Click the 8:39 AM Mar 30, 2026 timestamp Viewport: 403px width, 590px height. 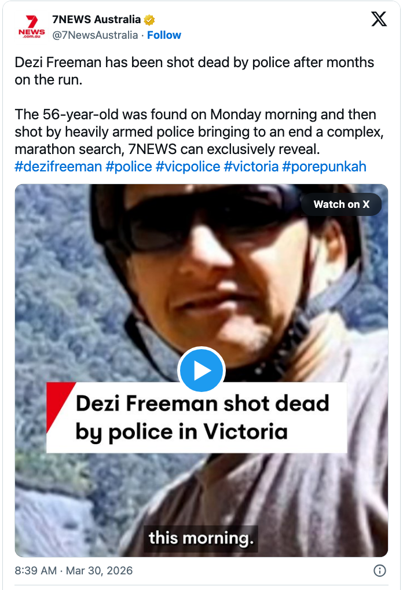pos(74,570)
